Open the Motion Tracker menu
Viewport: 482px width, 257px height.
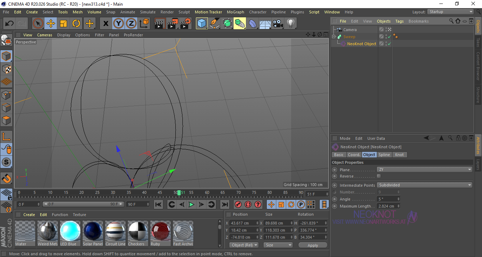click(x=208, y=12)
